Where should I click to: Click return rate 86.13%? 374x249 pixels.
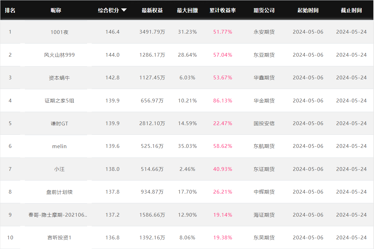pyautogui.click(x=223, y=101)
